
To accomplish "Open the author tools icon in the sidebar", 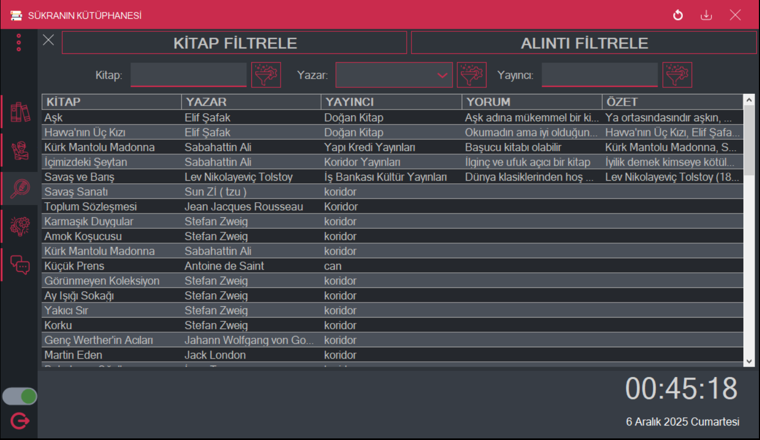I will [19, 150].
